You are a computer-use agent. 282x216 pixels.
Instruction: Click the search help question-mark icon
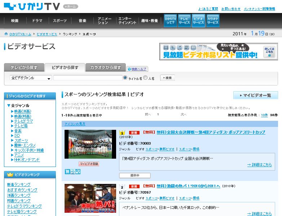tap(129, 69)
